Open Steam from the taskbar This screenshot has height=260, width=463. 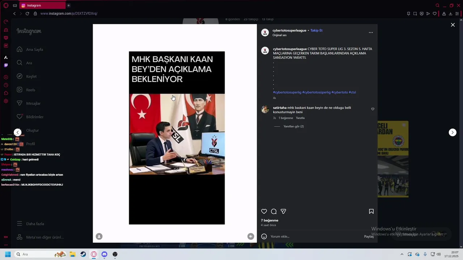[83, 254]
